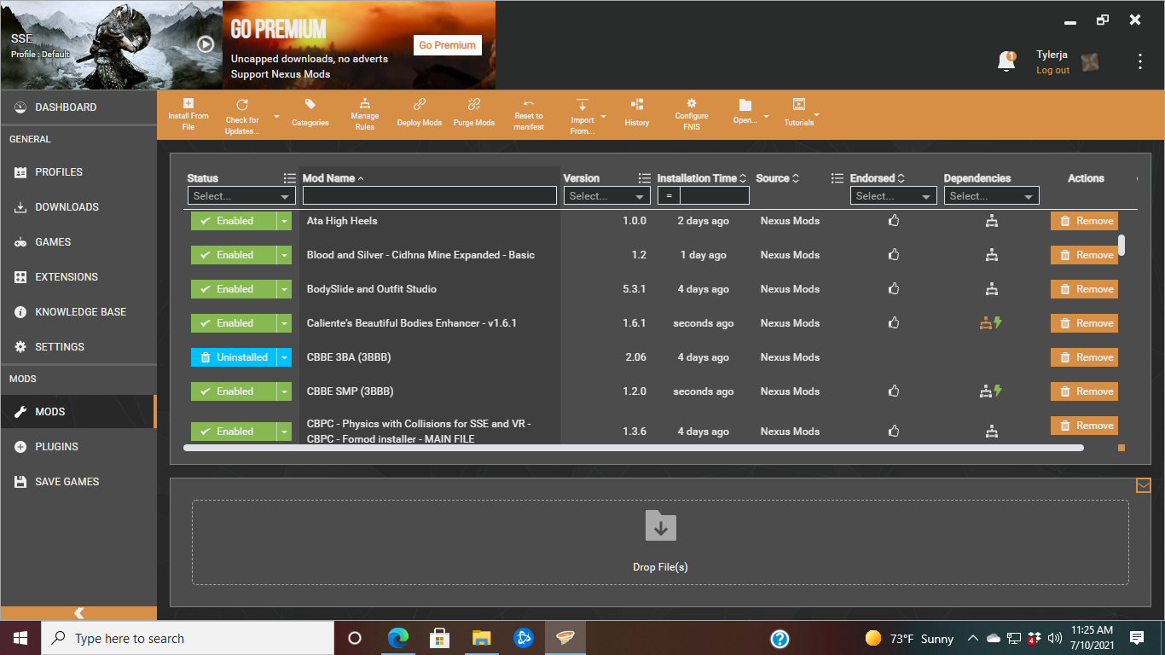Remove the BodySlide and Outfit Studio mod
The height and width of the screenshot is (655, 1165).
click(1084, 289)
